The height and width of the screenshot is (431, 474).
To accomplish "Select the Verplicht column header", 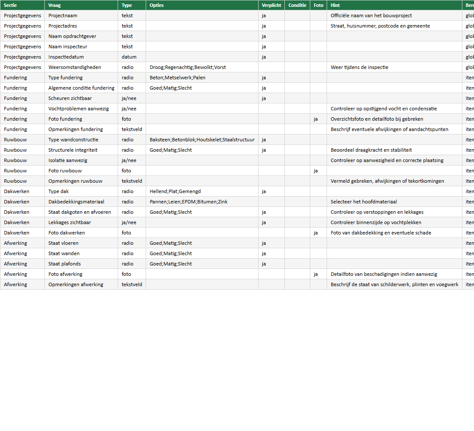I will point(270,5).
